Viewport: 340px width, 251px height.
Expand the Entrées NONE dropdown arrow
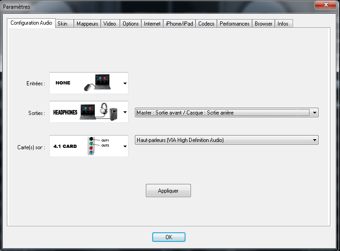pos(125,84)
